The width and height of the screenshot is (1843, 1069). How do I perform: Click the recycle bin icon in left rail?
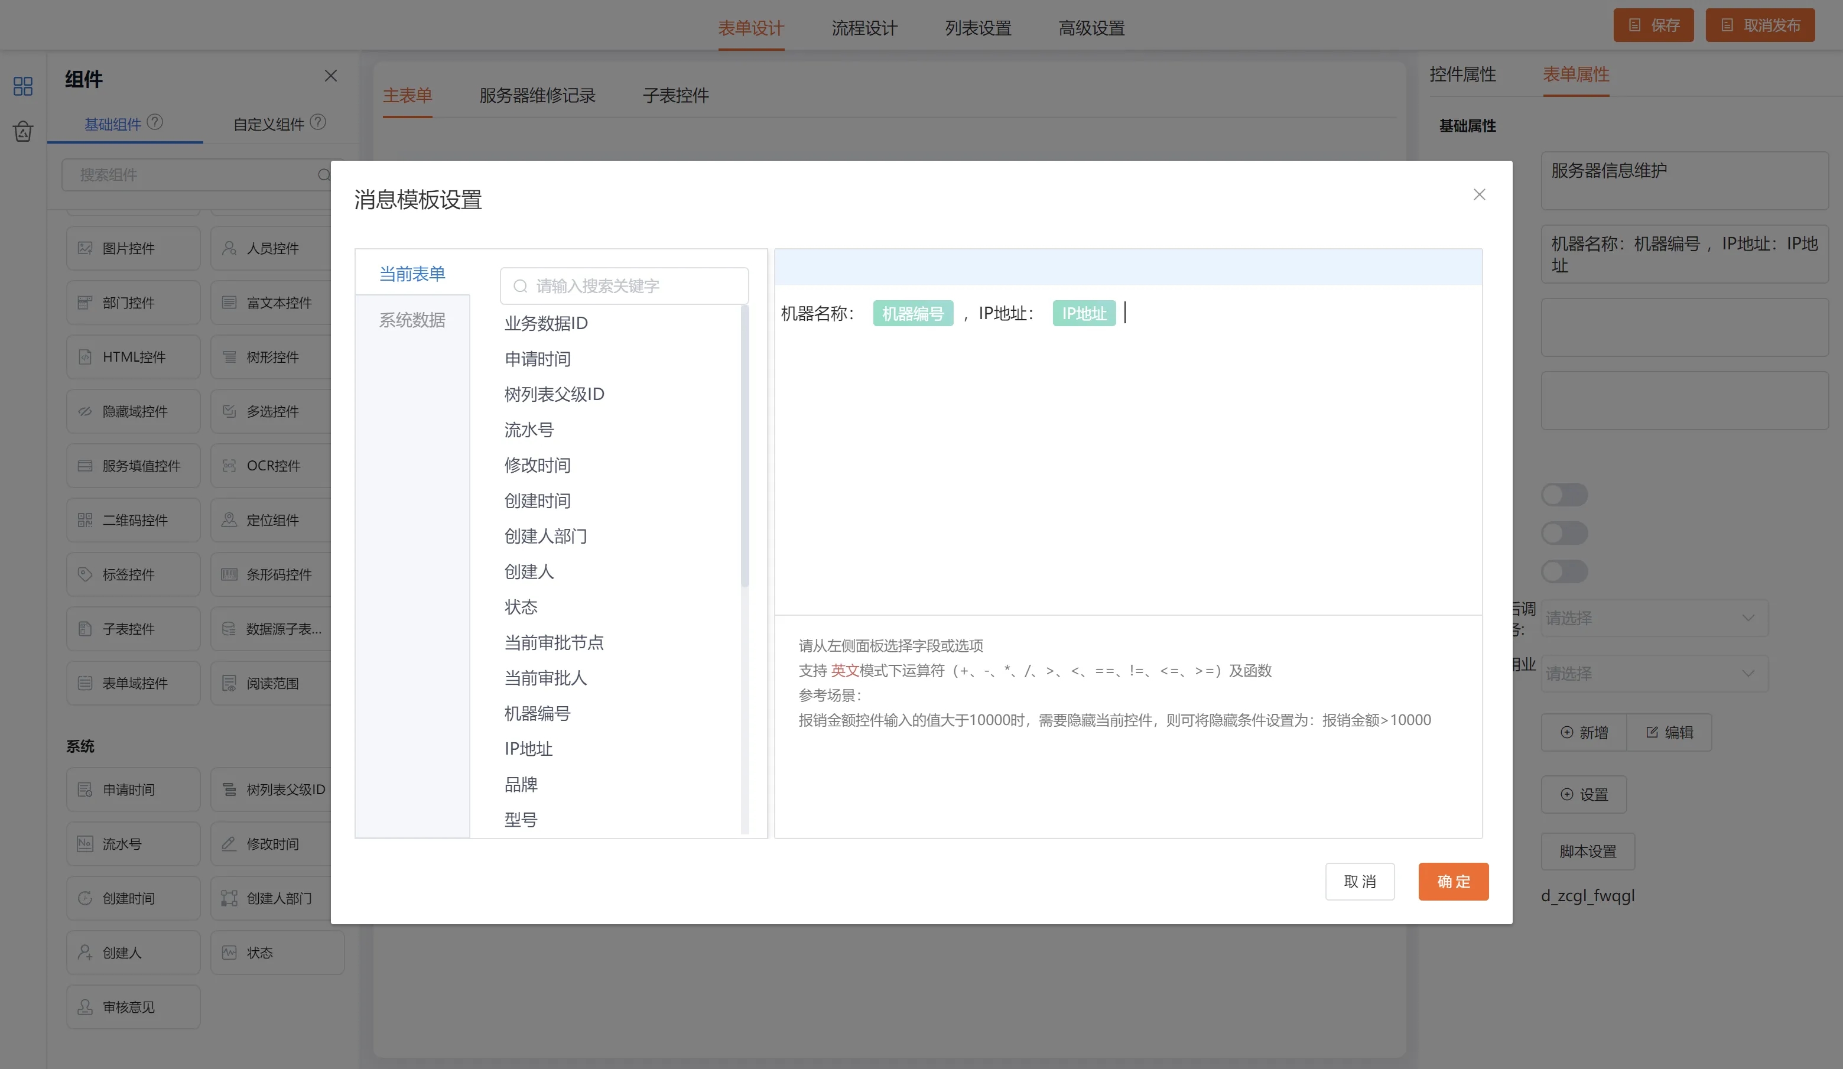22,132
